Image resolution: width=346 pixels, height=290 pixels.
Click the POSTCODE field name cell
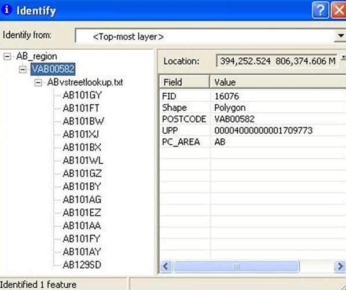tap(184, 119)
